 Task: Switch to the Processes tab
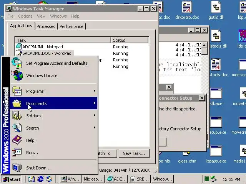pos(46,26)
